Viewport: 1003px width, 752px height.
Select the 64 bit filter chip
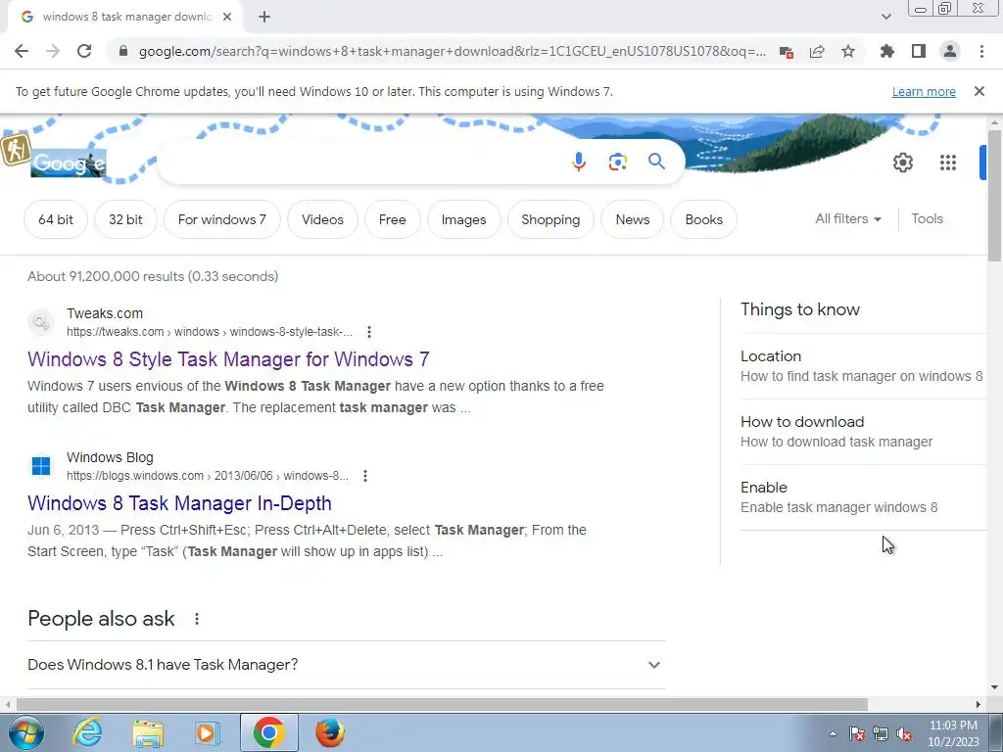pos(56,219)
